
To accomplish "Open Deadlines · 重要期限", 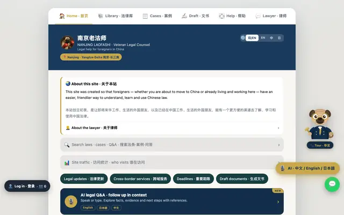I will pyautogui.click(x=193, y=179).
